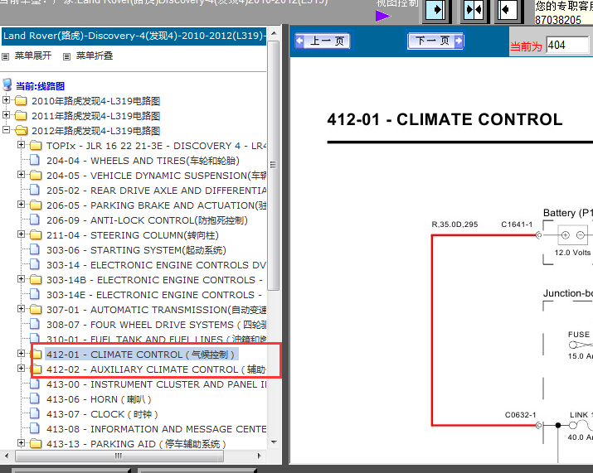This screenshot has height=473, width=593.
Task: Click folder icon of 303-14B Electronic Engine Controls
Action: coord(36,279)
